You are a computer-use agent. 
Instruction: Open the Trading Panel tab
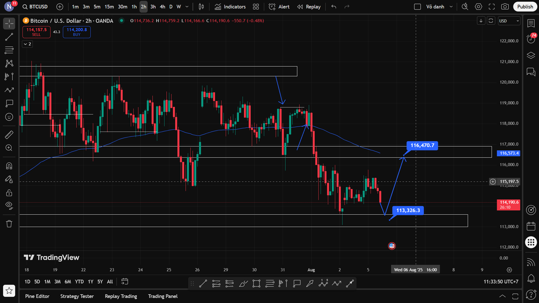click(163, 296)
